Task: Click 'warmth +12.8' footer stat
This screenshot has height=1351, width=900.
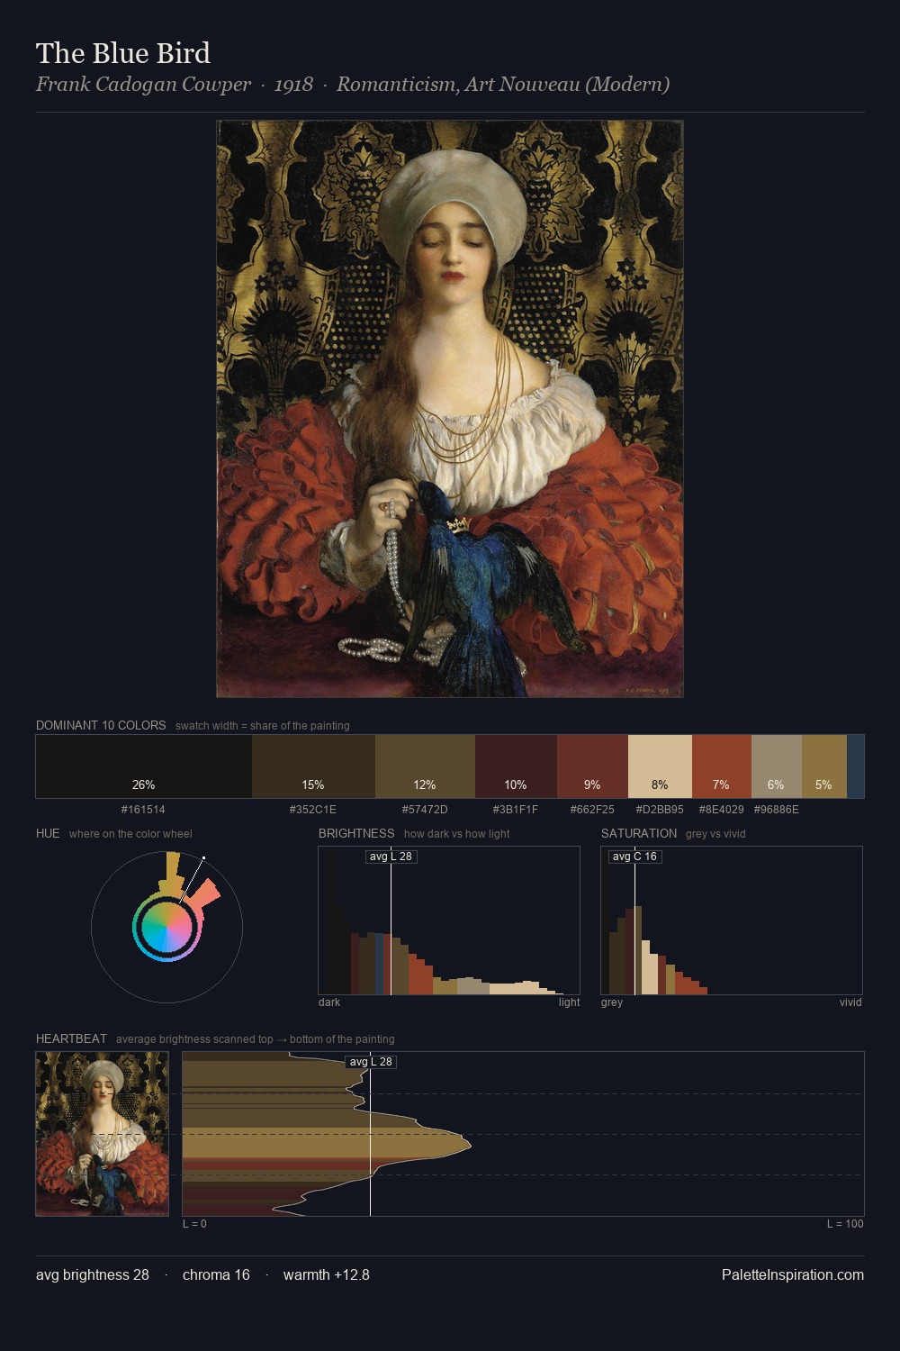Action: point(327,1274)
